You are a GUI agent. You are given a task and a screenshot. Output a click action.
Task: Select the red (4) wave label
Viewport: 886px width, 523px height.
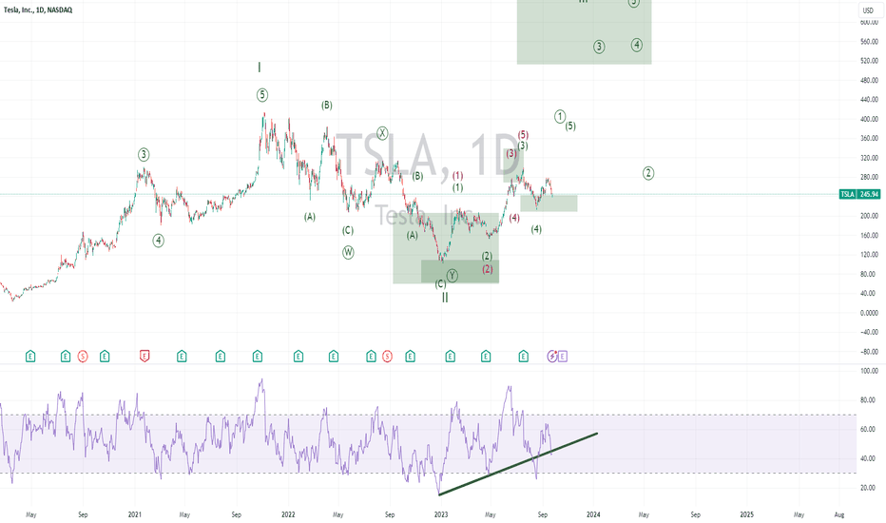pos(514,218)
